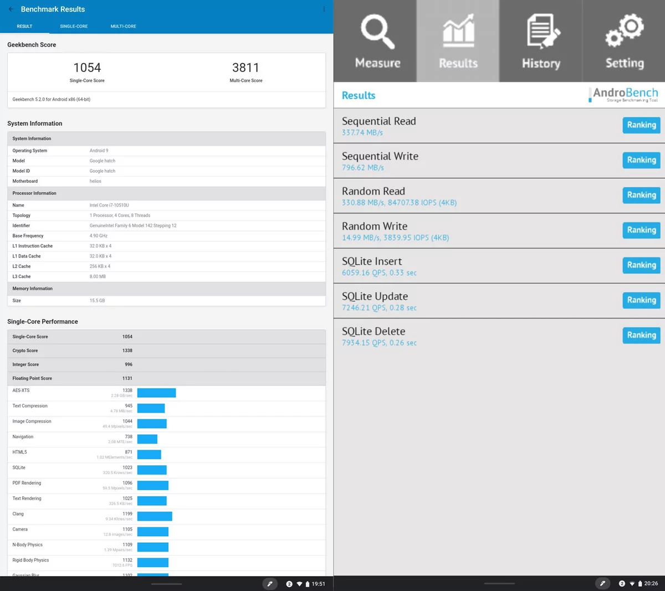This screenshot has height=591, width=665.
Task: Click the AES-XTS result bar
Action: click(156, 393)
